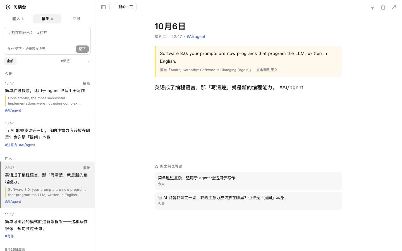Open related card 当 AI 能替我读完一切
Viewport: 402px width, 251px height.
pyautogui.click(x=248, y=201)
